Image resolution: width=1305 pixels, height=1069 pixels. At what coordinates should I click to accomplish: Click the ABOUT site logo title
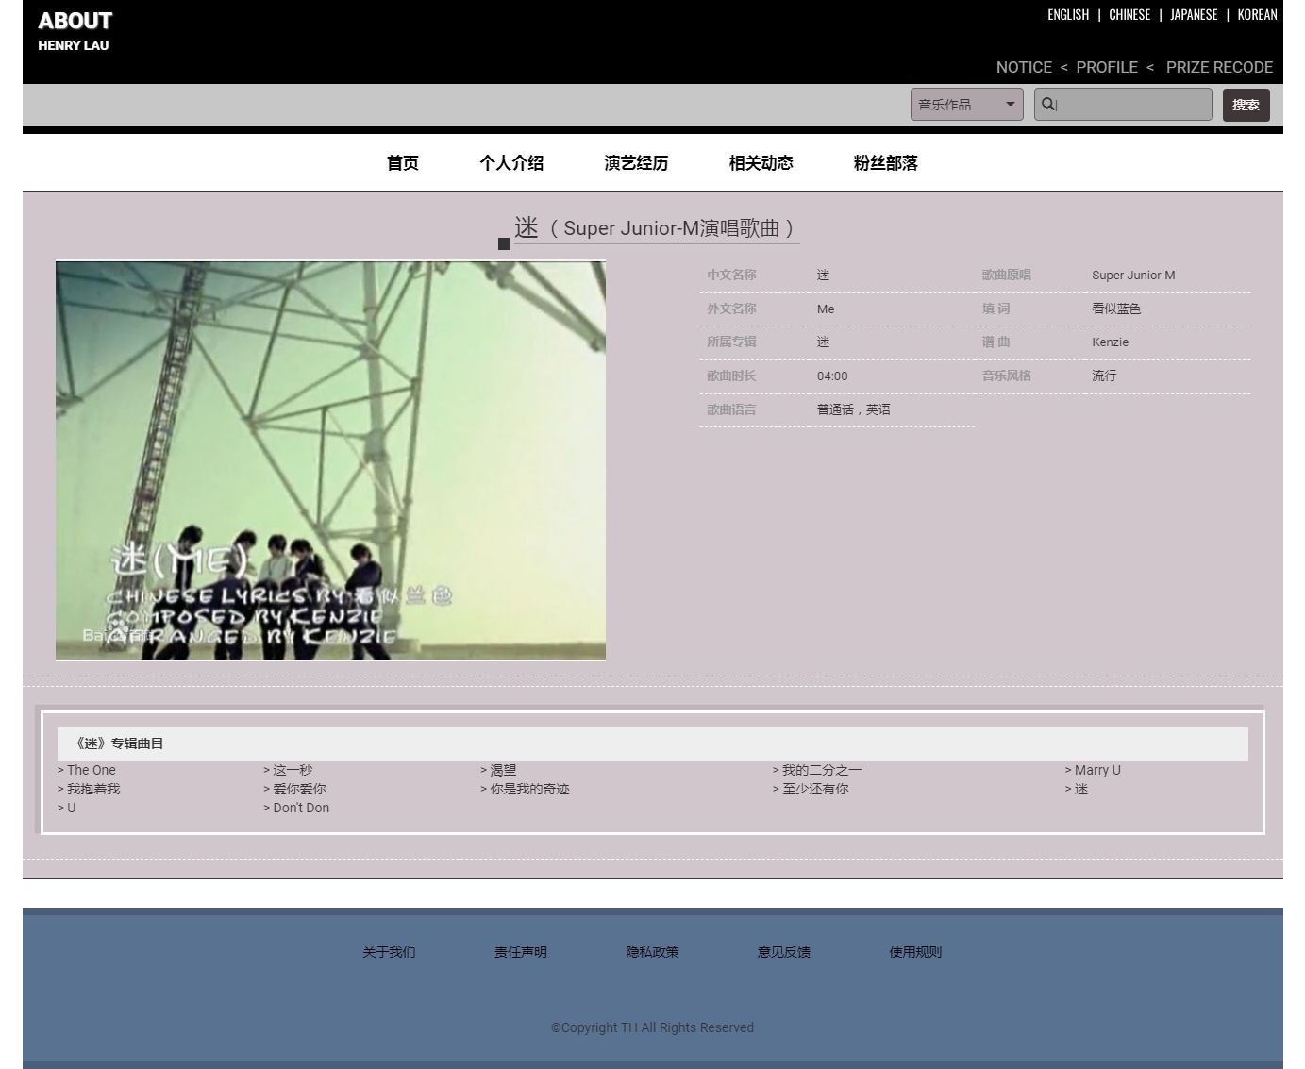(x=75, y=21)
